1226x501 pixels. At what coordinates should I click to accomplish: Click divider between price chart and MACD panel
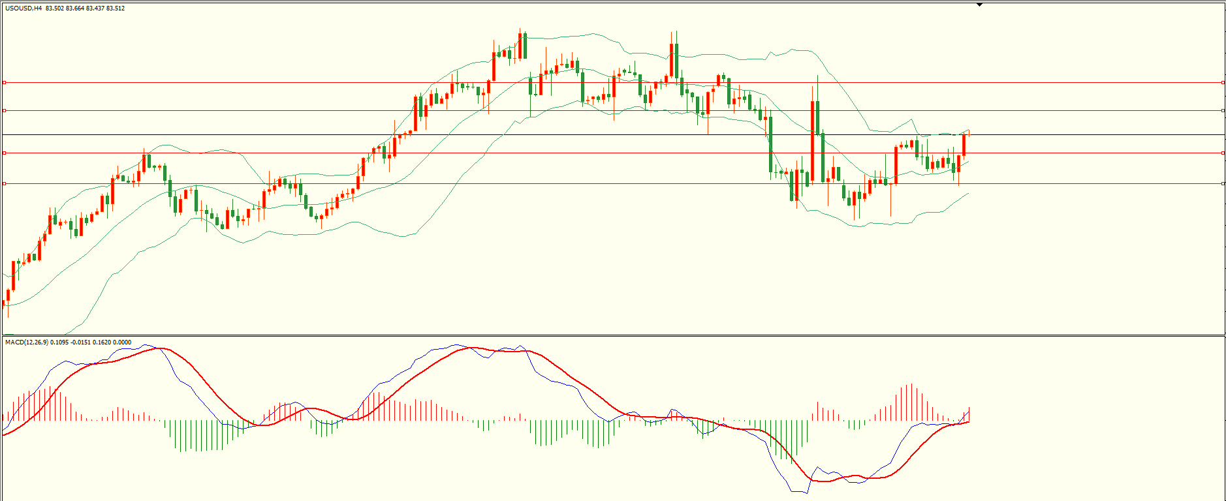coord(588,336)
